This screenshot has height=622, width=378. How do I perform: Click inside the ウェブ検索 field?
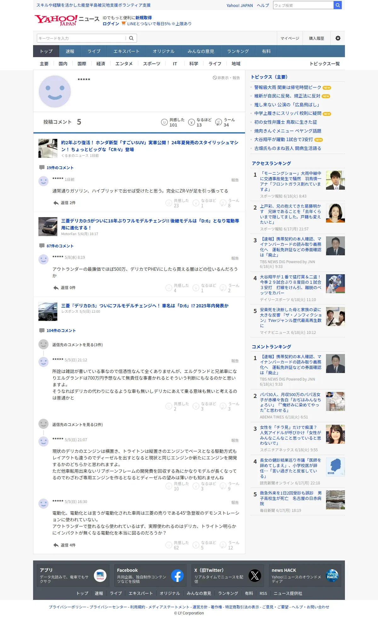303,5
